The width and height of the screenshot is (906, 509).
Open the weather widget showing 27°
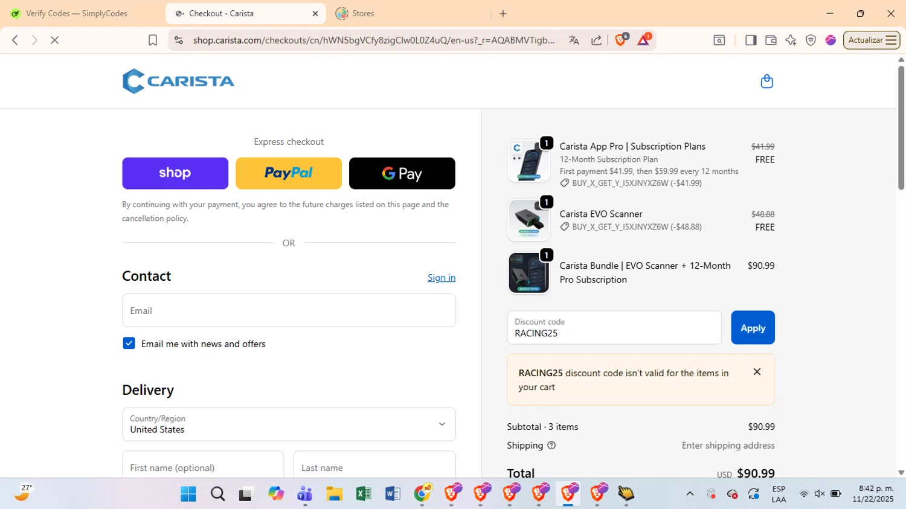(x=22, y=493)
